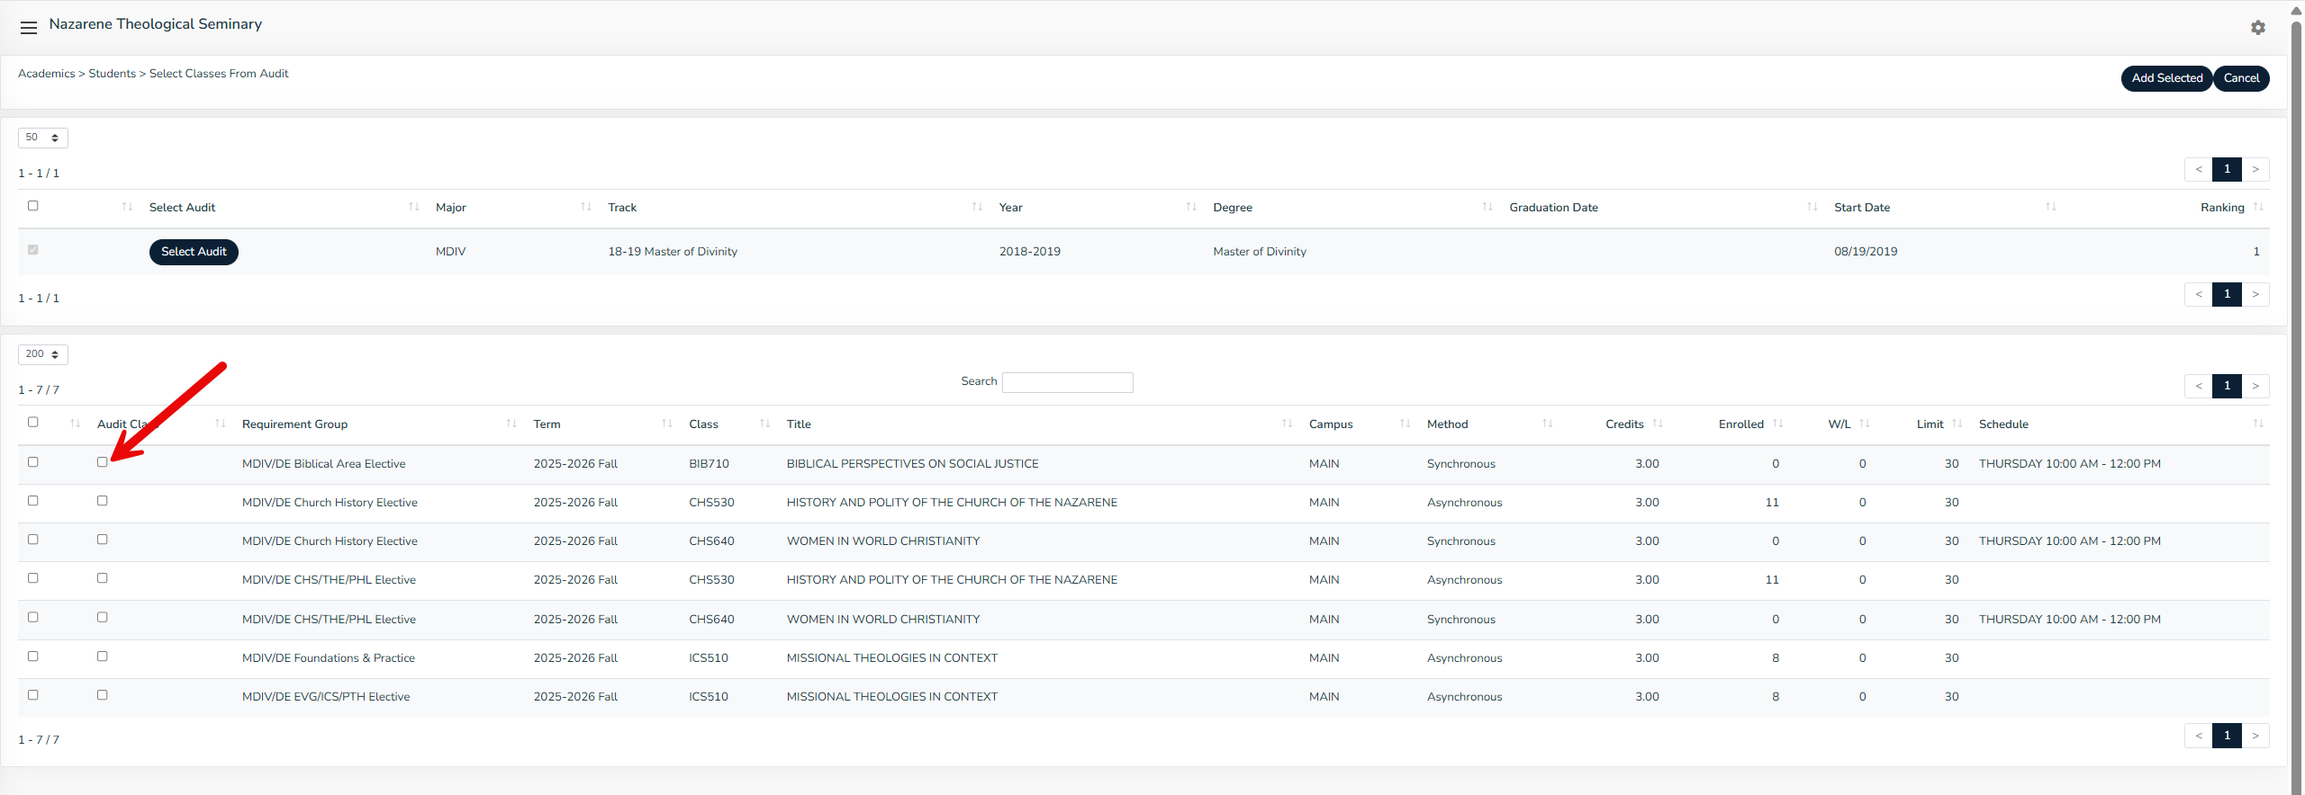Sort the Term column
This screenshot has height=795, width=2305.
(x=666, y=424)
